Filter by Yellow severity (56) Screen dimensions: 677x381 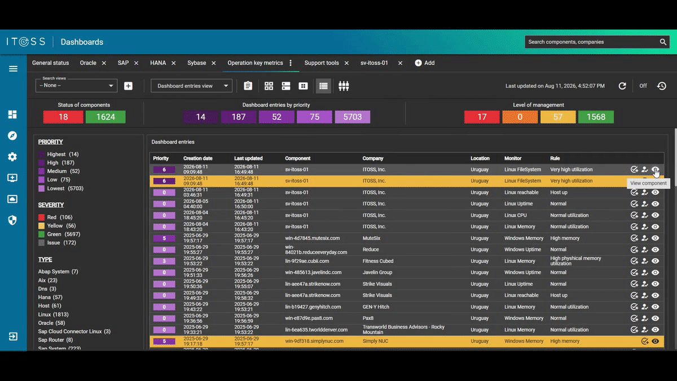tap(57, 226)
